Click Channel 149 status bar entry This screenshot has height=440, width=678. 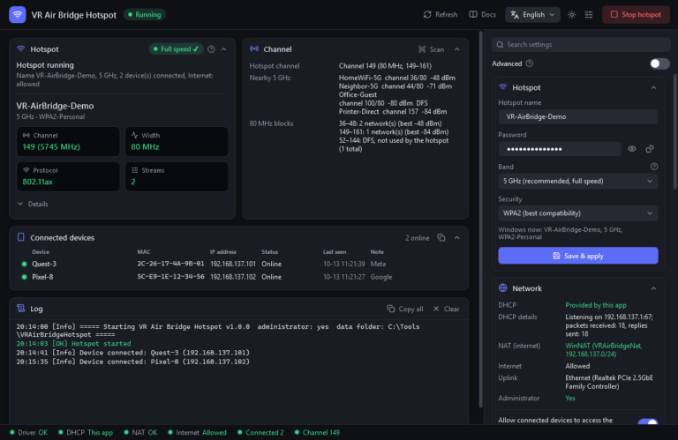[317, 432]
